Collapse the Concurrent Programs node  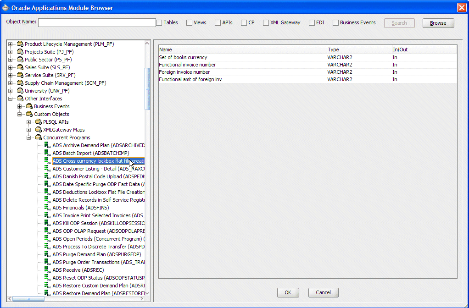[29, 137]
